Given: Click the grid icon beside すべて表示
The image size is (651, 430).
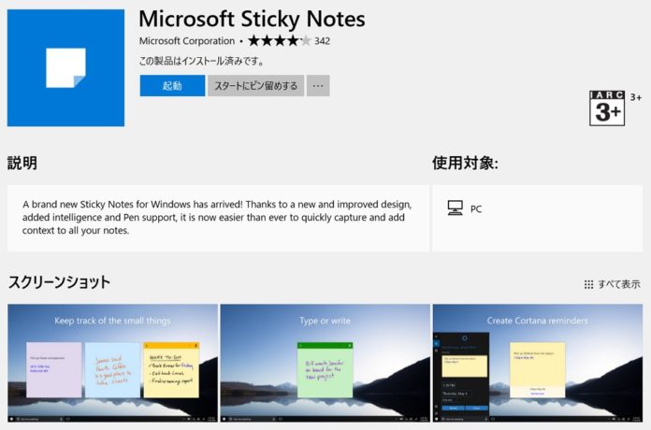Looking at the screenshot, I should (x=588, y=285).
